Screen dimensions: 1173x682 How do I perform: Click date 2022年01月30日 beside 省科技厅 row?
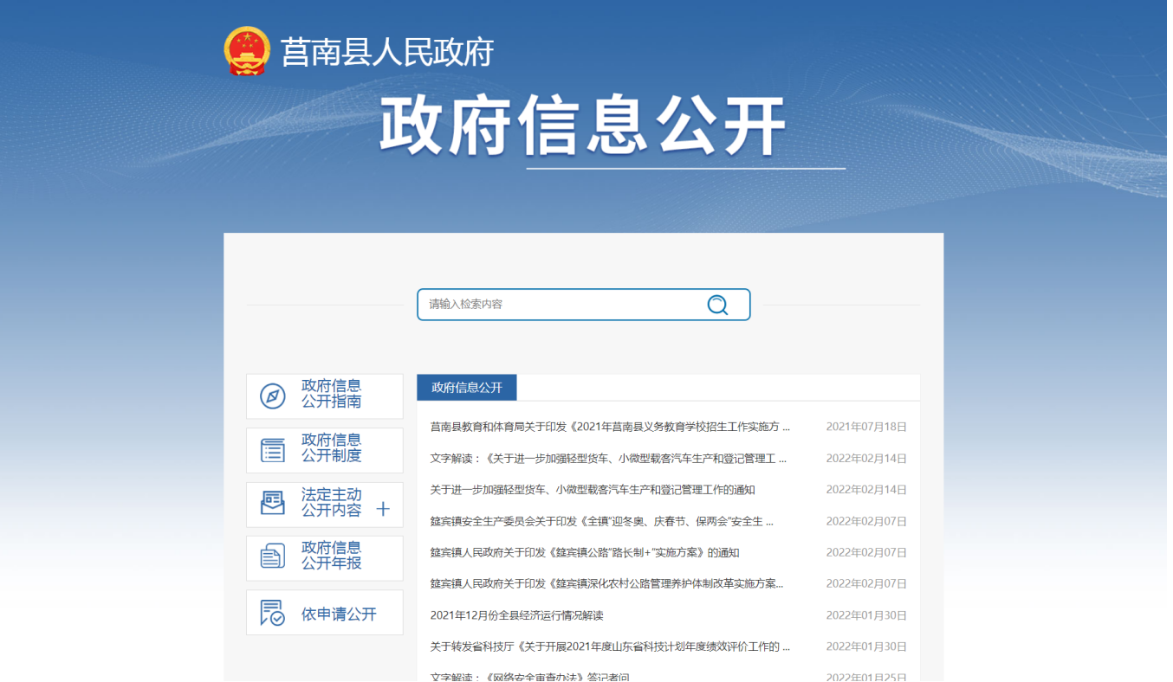866,647
